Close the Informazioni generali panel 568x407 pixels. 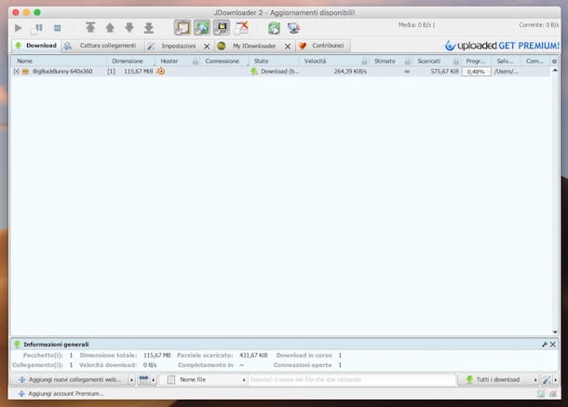click(553, 345)
